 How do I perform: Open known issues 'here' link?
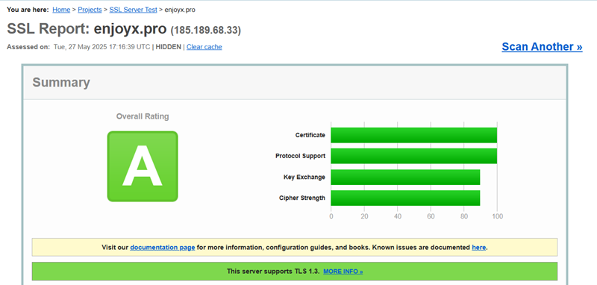[478, 248]
